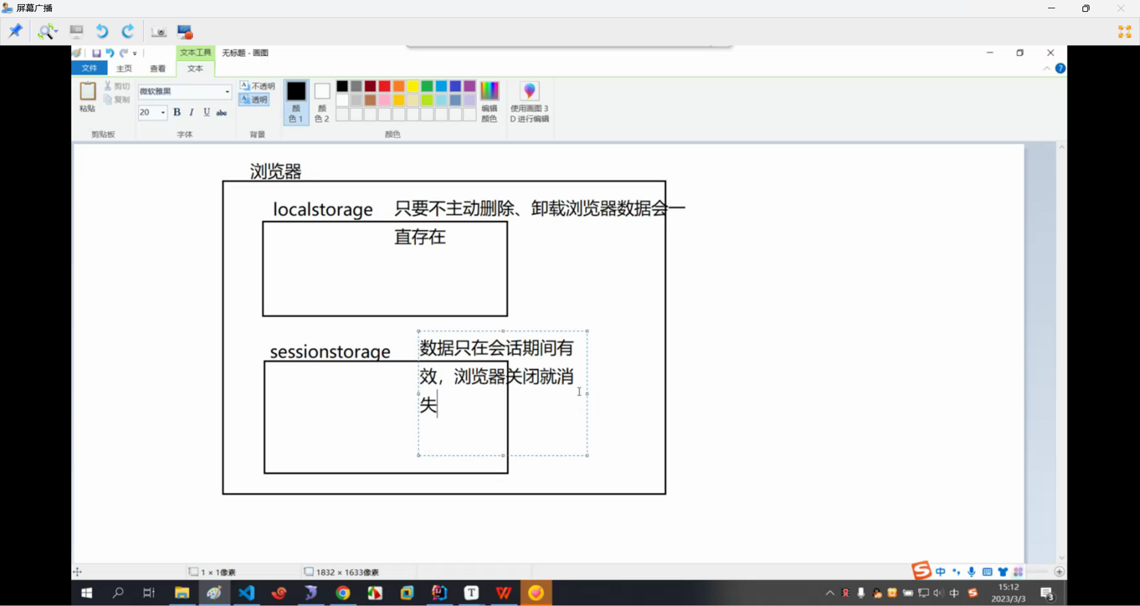Open the File (文件) menu tab

tap(89, 68)
